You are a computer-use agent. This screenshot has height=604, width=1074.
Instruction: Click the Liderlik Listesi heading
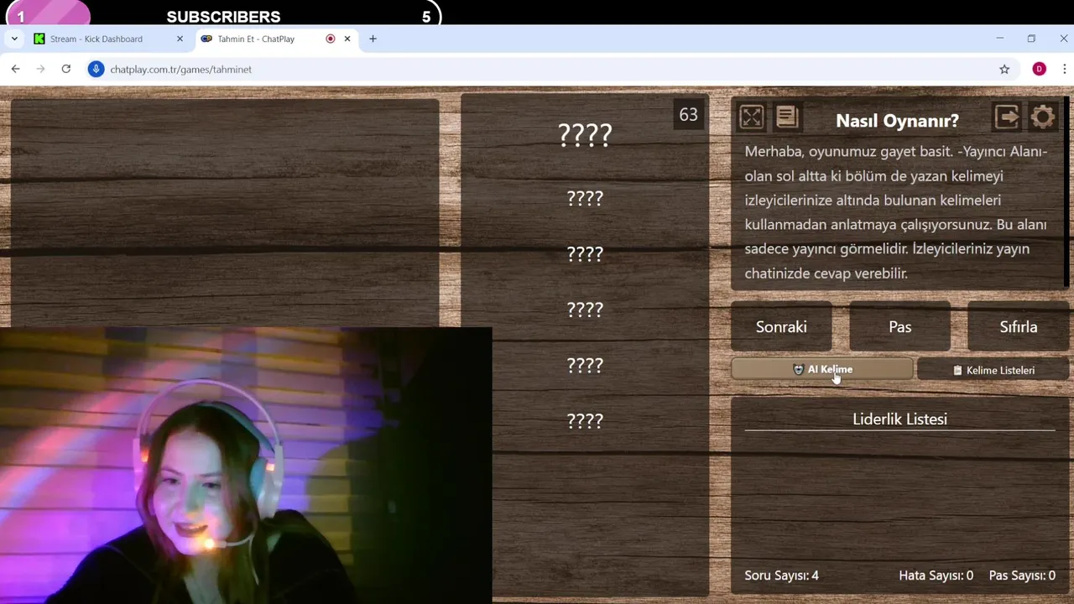click(x=899, y=419)
